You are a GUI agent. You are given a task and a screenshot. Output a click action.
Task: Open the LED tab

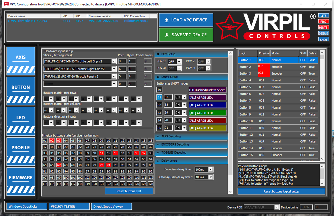(21, 122)
